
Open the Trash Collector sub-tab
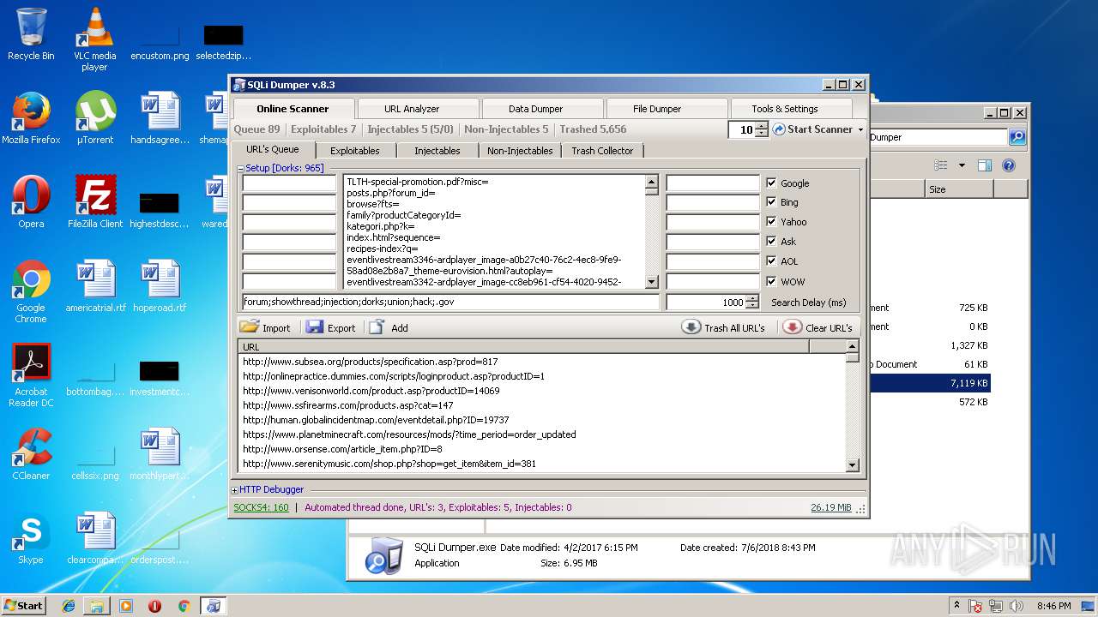pyautogui.click(x=602, y=151)
